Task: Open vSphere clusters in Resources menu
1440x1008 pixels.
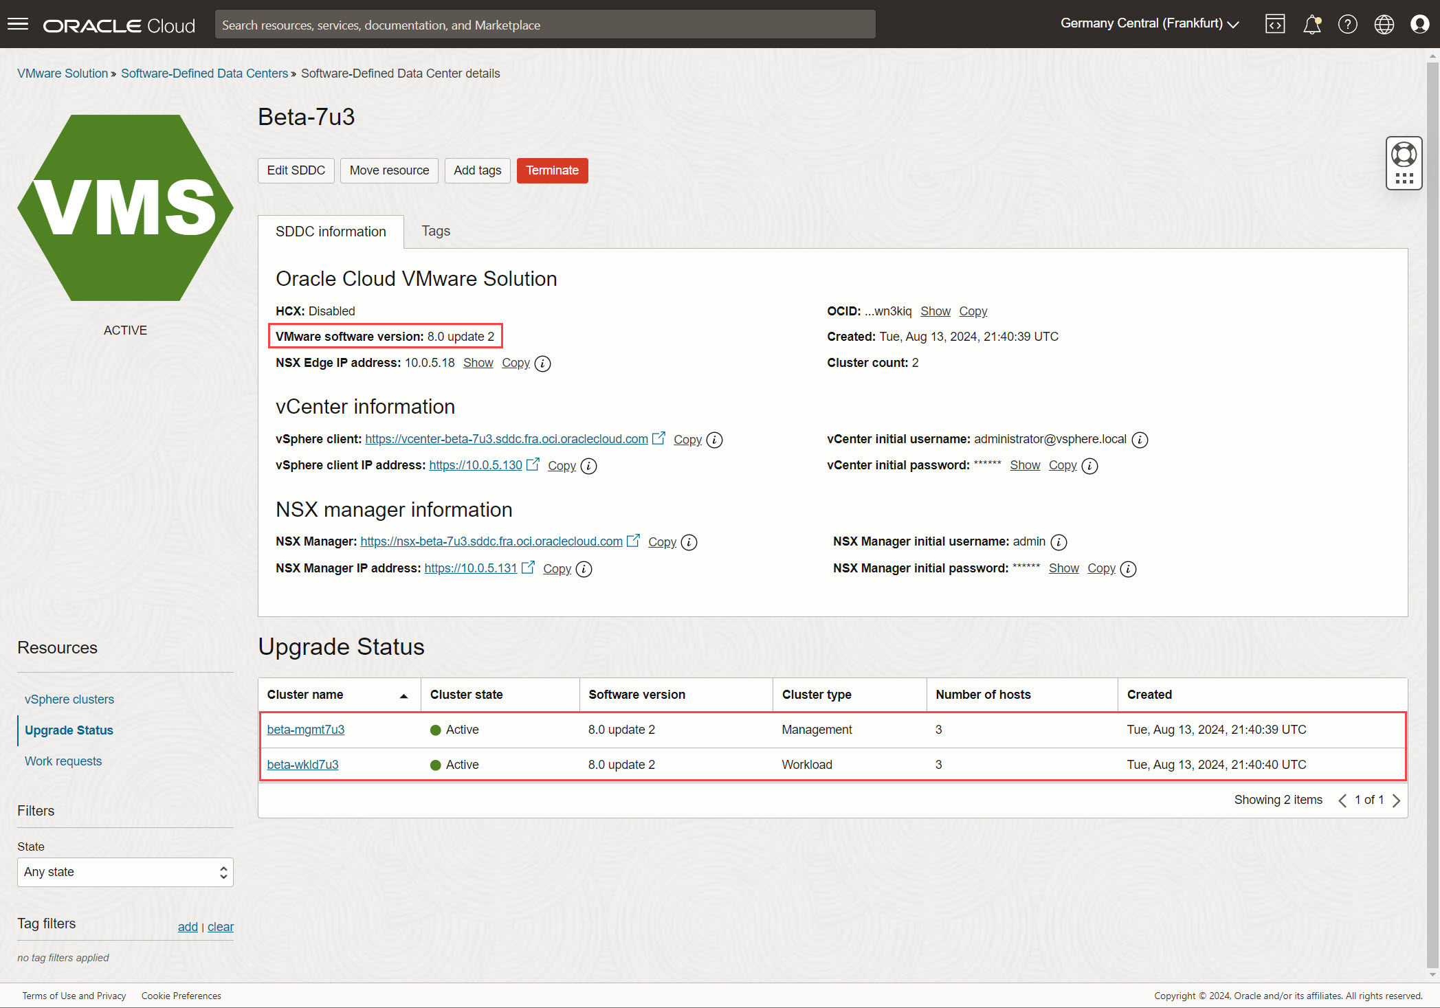Action: (69, 699)
